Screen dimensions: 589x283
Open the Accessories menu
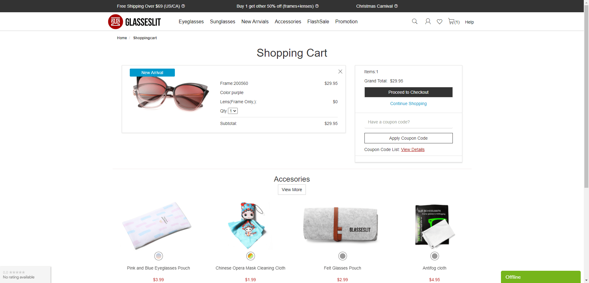[x=288, y=21]
